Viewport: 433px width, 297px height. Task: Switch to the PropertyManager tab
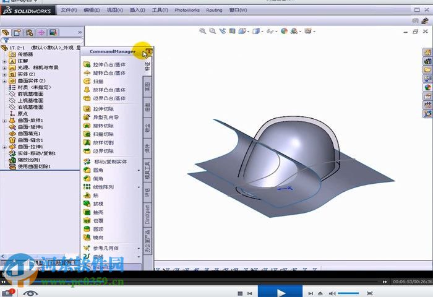click(x=18, y=33)
